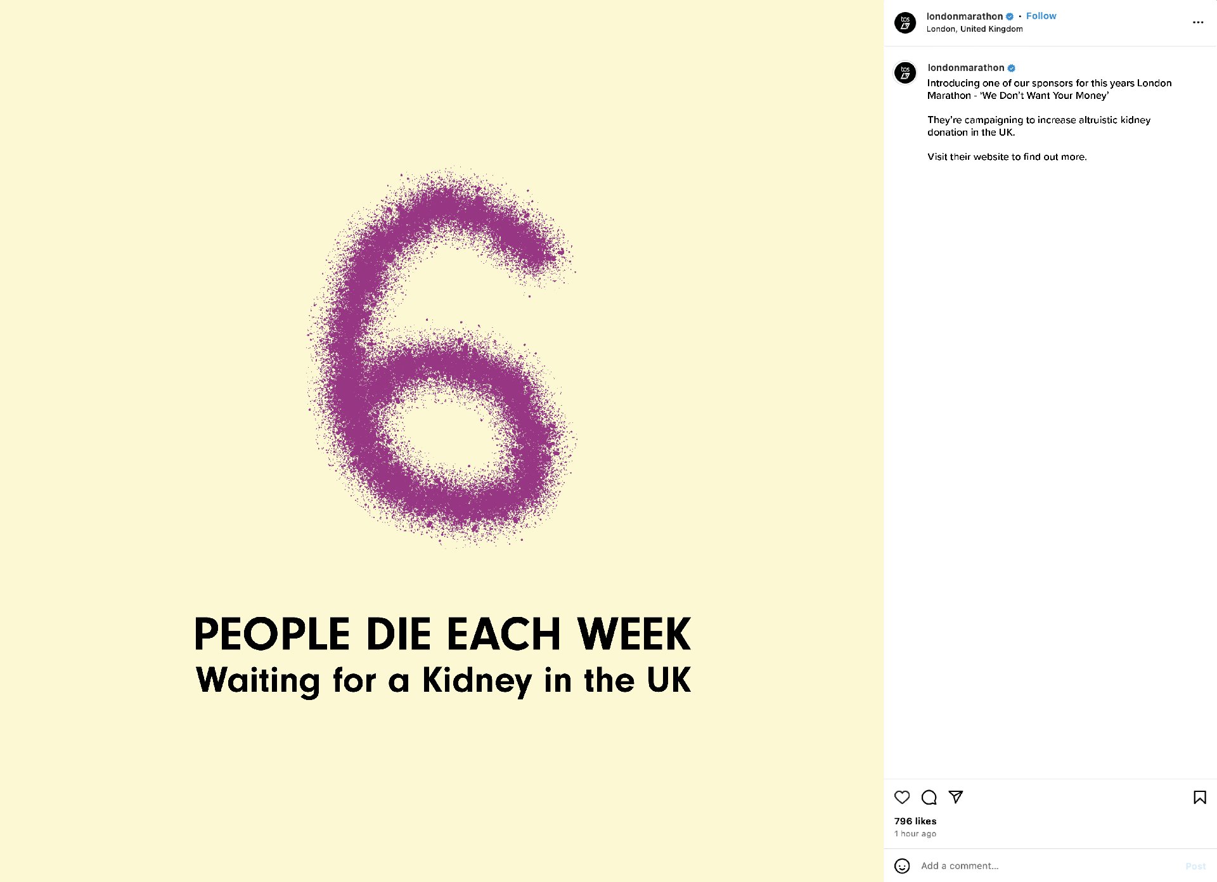Share the post via the paper plane icon
This screenshot has height=882, width=1217.
click(956, 797)
